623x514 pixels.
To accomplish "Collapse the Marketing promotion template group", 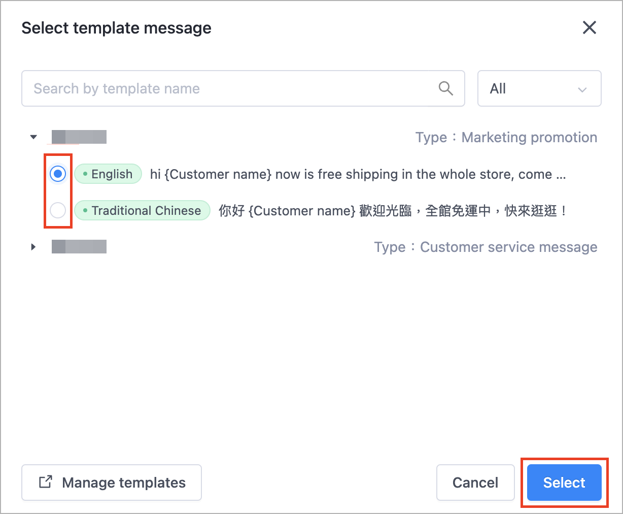I will click(33, 137).
